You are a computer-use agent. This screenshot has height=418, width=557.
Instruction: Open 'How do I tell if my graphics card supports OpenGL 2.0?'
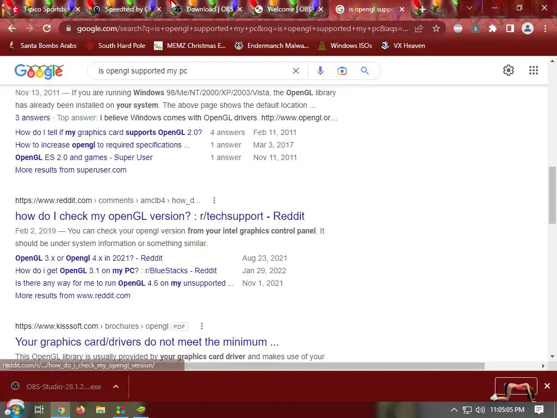(109, 132)
